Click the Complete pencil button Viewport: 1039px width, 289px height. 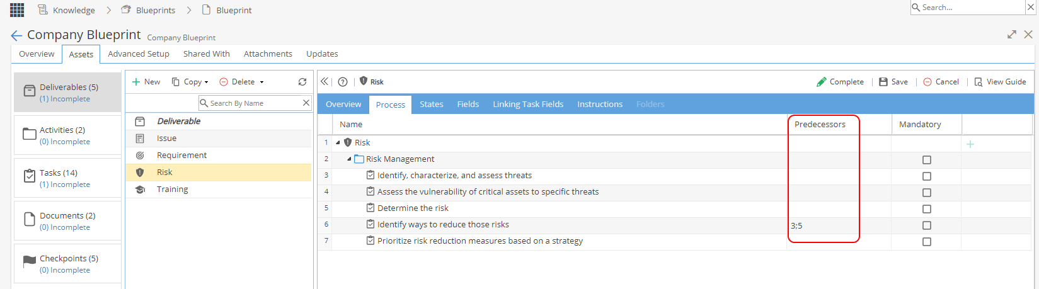coord(840,82)
